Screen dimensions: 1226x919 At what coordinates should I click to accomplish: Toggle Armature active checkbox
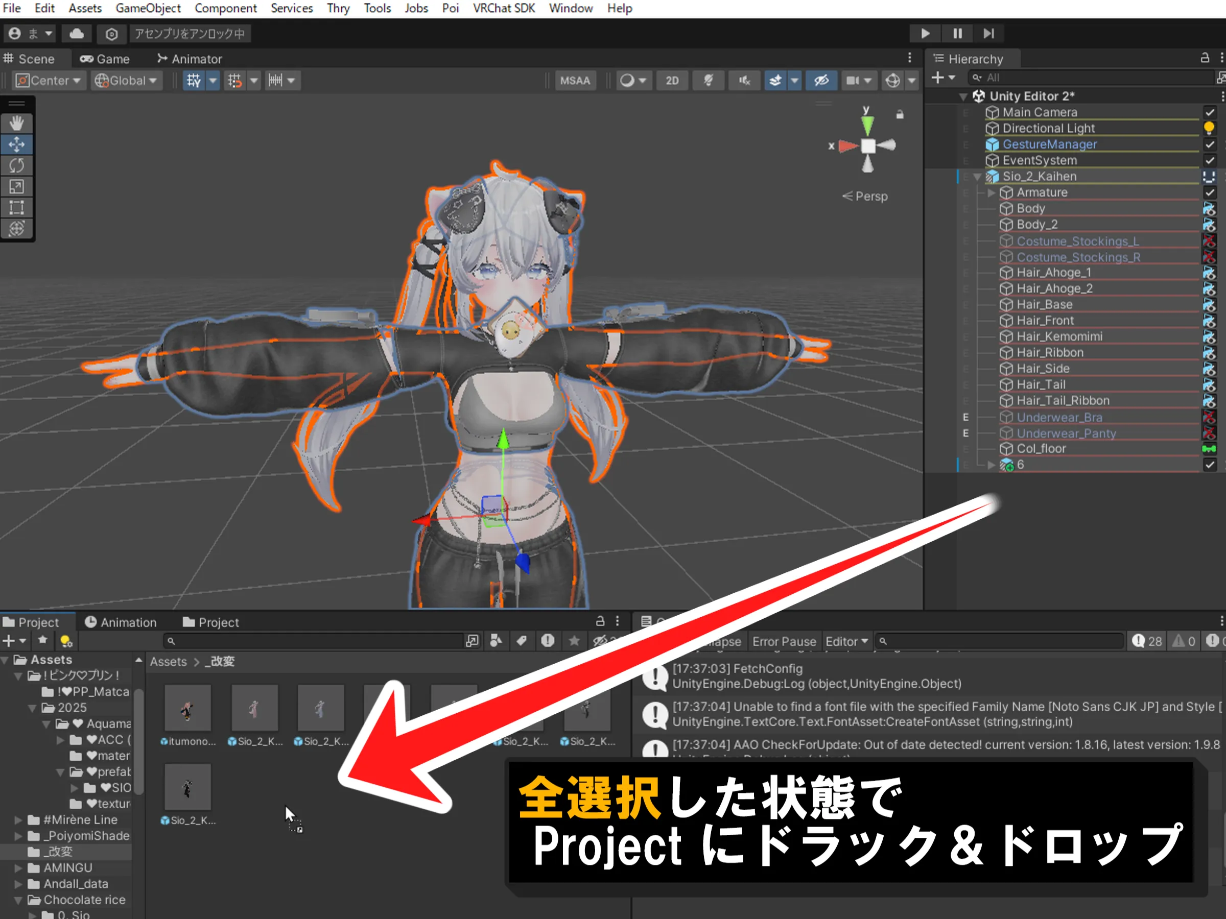tap(1209, 192)
